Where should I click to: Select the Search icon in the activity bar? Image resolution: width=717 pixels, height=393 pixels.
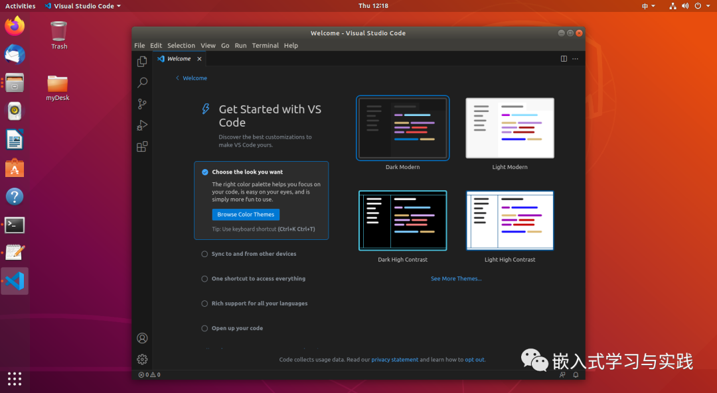tap(141, 82)
